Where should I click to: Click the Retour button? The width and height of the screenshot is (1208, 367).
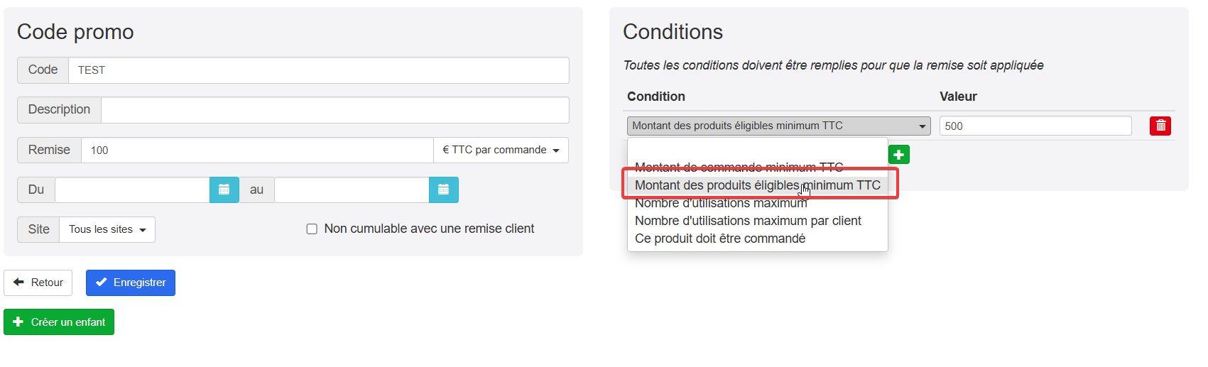(38, 283)
